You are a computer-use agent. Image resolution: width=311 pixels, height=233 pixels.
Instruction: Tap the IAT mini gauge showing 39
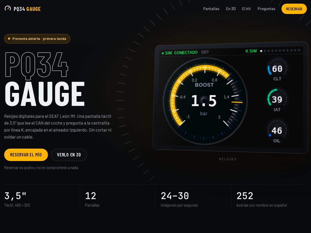pyautogui.click(x=277, y=100)
